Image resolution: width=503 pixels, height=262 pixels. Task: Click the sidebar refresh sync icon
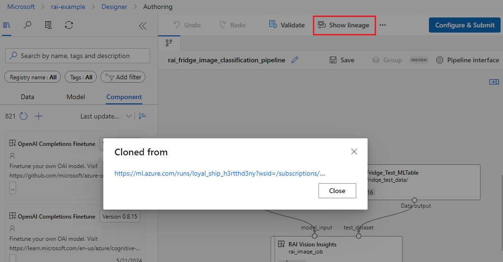tap(69, 25)
